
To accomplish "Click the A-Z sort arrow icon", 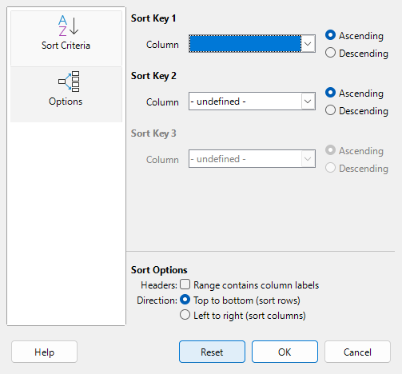I will tap(69, 26).
